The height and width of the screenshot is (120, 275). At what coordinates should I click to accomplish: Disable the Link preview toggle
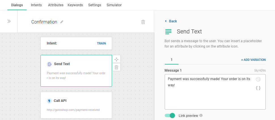coord(170,115)
